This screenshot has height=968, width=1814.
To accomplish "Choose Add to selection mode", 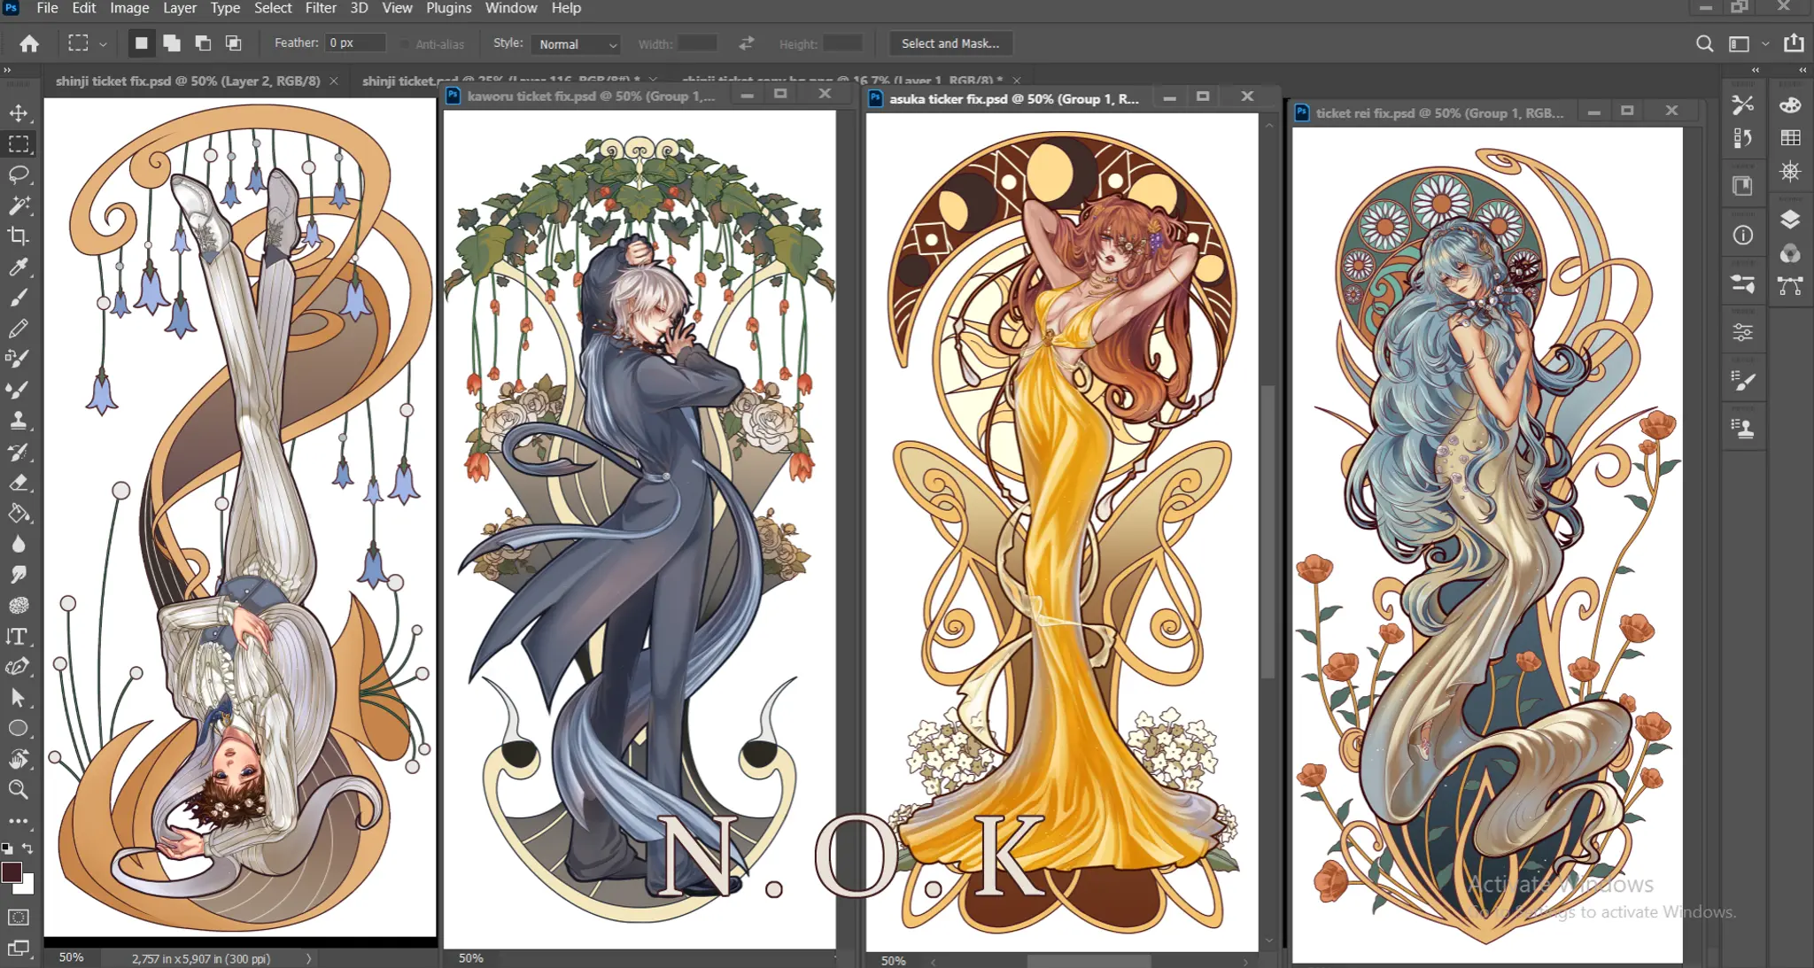I will coord(172,43).
